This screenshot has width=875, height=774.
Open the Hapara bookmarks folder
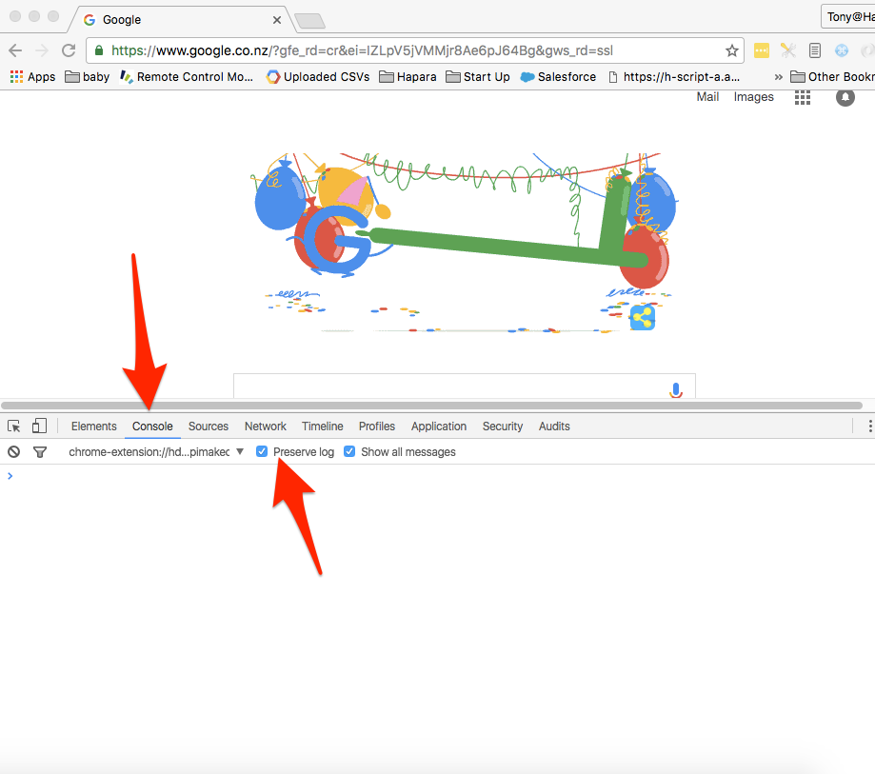pyautogui.click(x=408, y=77)
